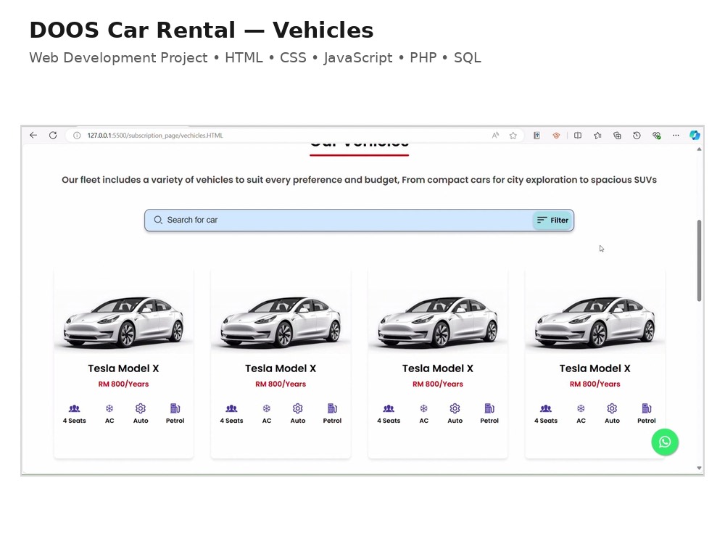Click AC snowflake icon on third card

coord(423,408)
